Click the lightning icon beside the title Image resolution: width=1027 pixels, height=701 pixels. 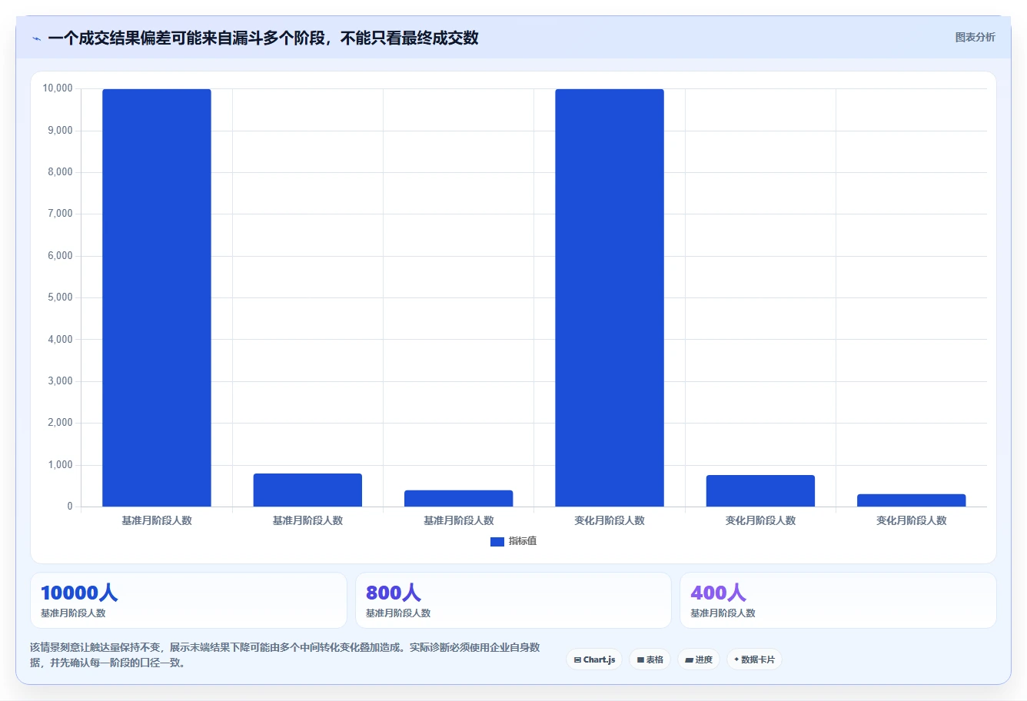(x=37, y=38)
